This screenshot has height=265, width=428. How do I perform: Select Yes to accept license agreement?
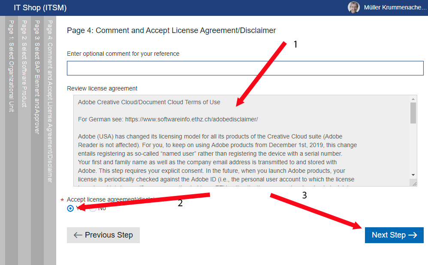pyautogui.click(x=70, y=208)
